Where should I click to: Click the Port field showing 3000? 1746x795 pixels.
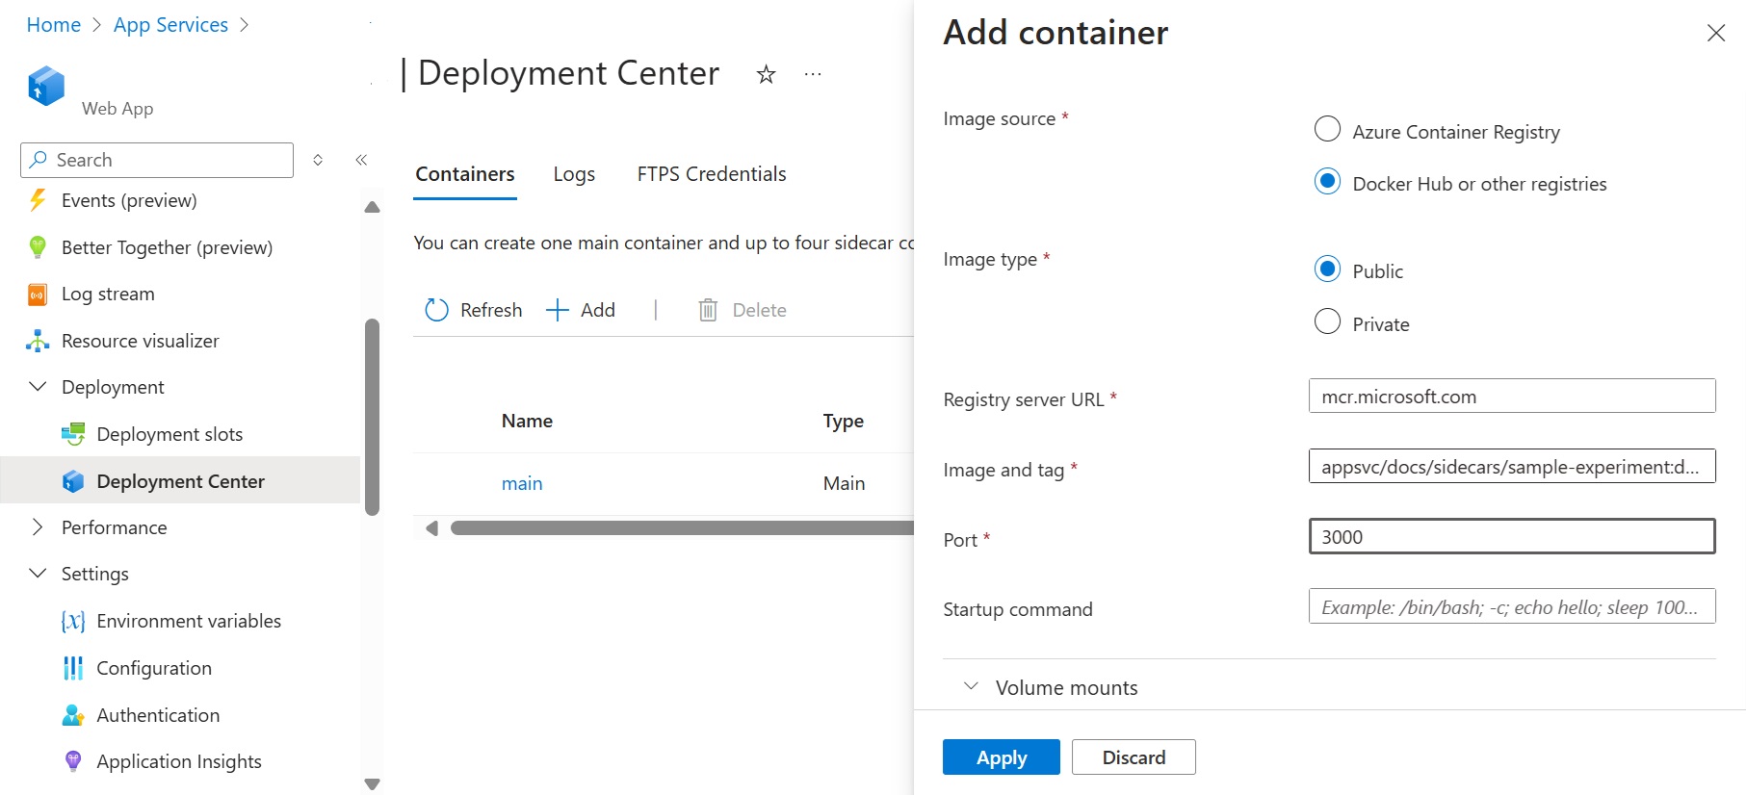pyautogui.click(x=1512, y=537)
